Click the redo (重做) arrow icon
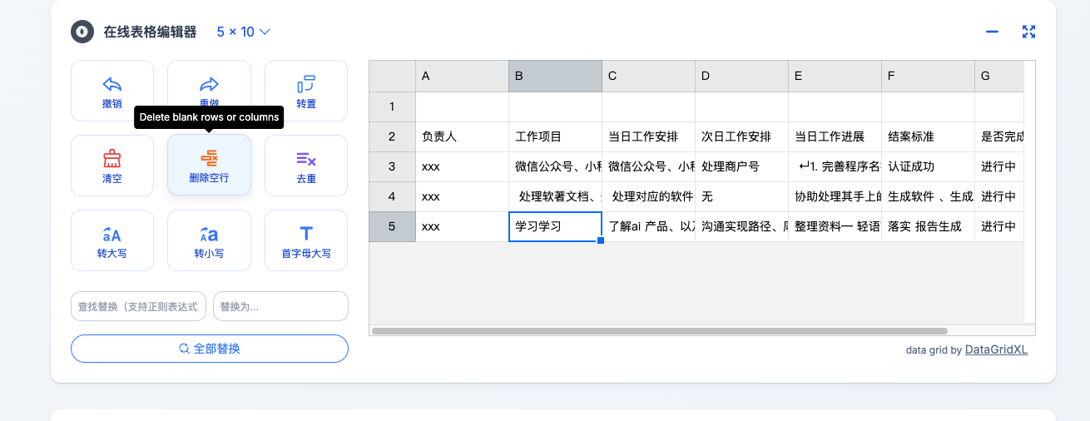 209,84
